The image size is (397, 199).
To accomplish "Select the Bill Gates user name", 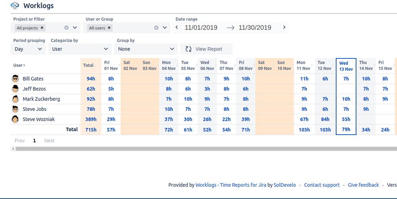I will (33, 79).
